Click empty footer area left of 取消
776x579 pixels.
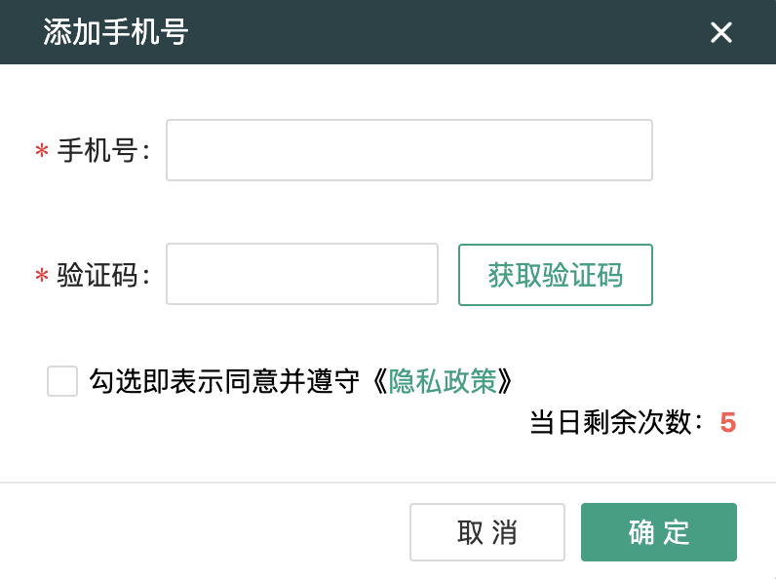click(x=195, y=532)
